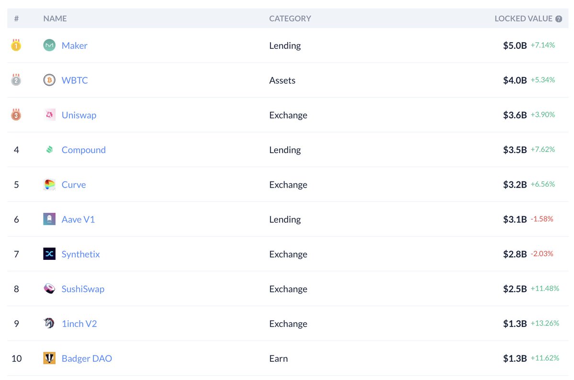
Task: Click the Synthetix logo icon
Action: pyautogui.click(x=49, y=254)
